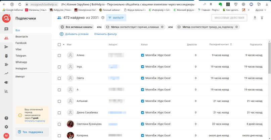Remove the горячие_клавиши tag filter chip
271x140 pixels.
coord(162,27)
